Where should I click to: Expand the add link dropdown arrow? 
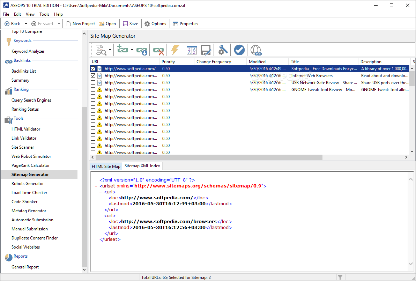point(132,50)
